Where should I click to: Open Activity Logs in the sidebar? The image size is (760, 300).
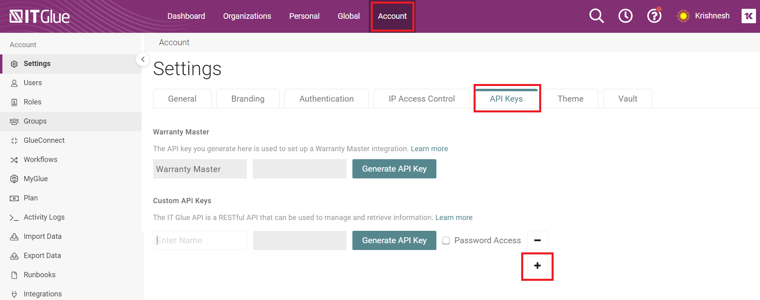click(71, 218)
